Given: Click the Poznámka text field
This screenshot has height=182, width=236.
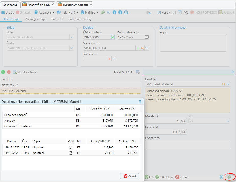Looking at the screenshot, I should (x=187, y=145).
